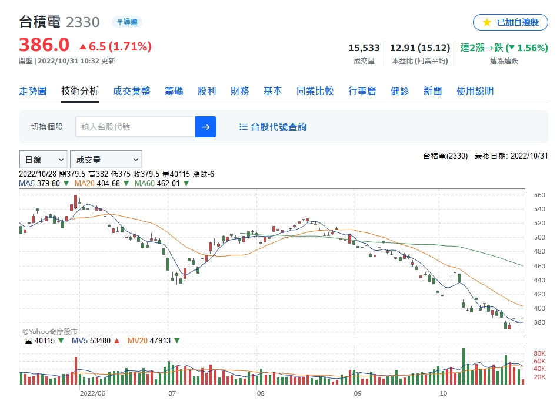Click the 560 price axis label
Screen dimensions: 560x408
click(539, 195)
